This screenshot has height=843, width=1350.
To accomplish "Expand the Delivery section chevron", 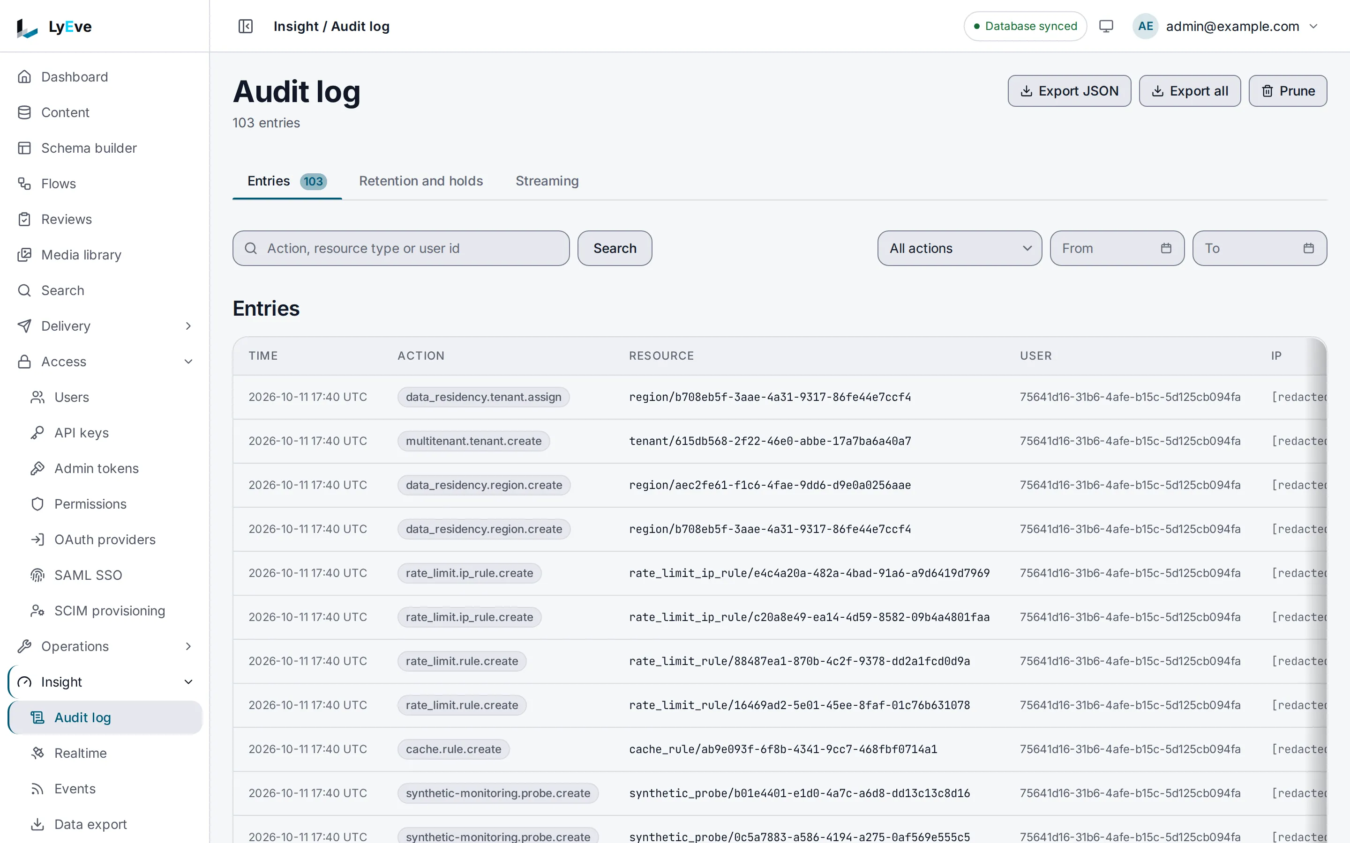I will 188,326.
